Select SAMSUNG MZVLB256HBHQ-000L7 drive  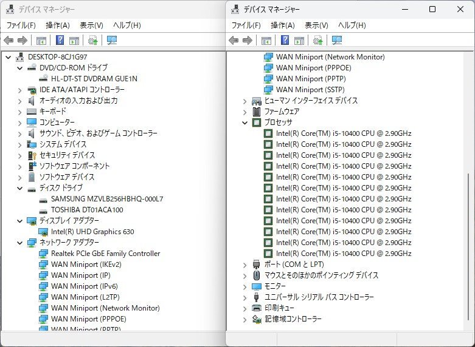coord(107,199)
